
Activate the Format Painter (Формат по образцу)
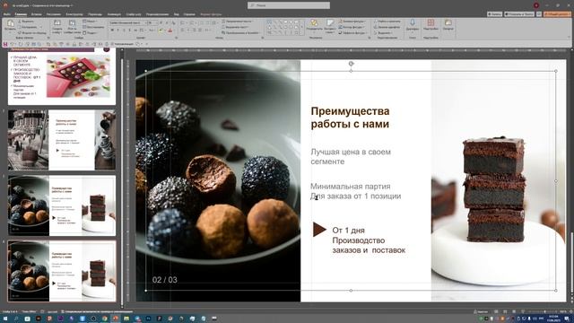pyautogui.click(x=33, y=32)
